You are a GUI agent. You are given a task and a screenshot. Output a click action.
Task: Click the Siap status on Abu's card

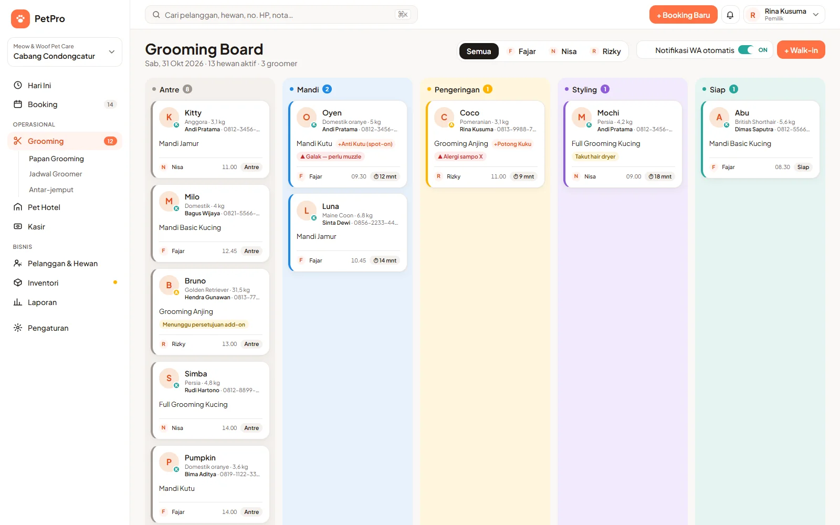(x=803, y=167)
